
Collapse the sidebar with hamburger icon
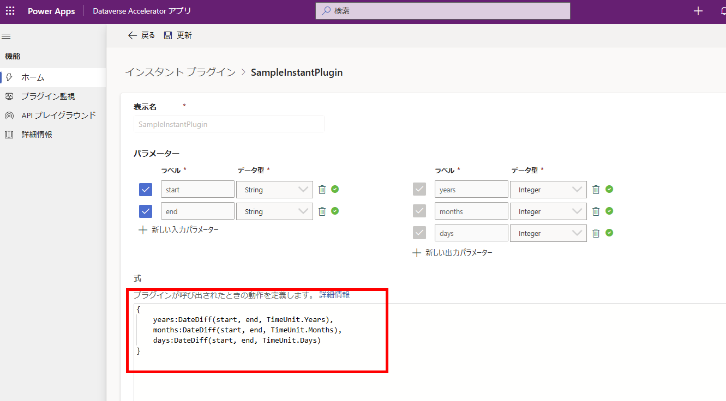click(x=7, y=37)
